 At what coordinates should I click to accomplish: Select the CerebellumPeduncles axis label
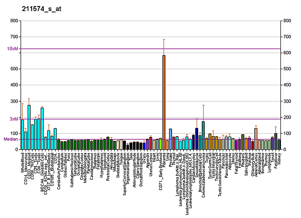coord(59,168)
